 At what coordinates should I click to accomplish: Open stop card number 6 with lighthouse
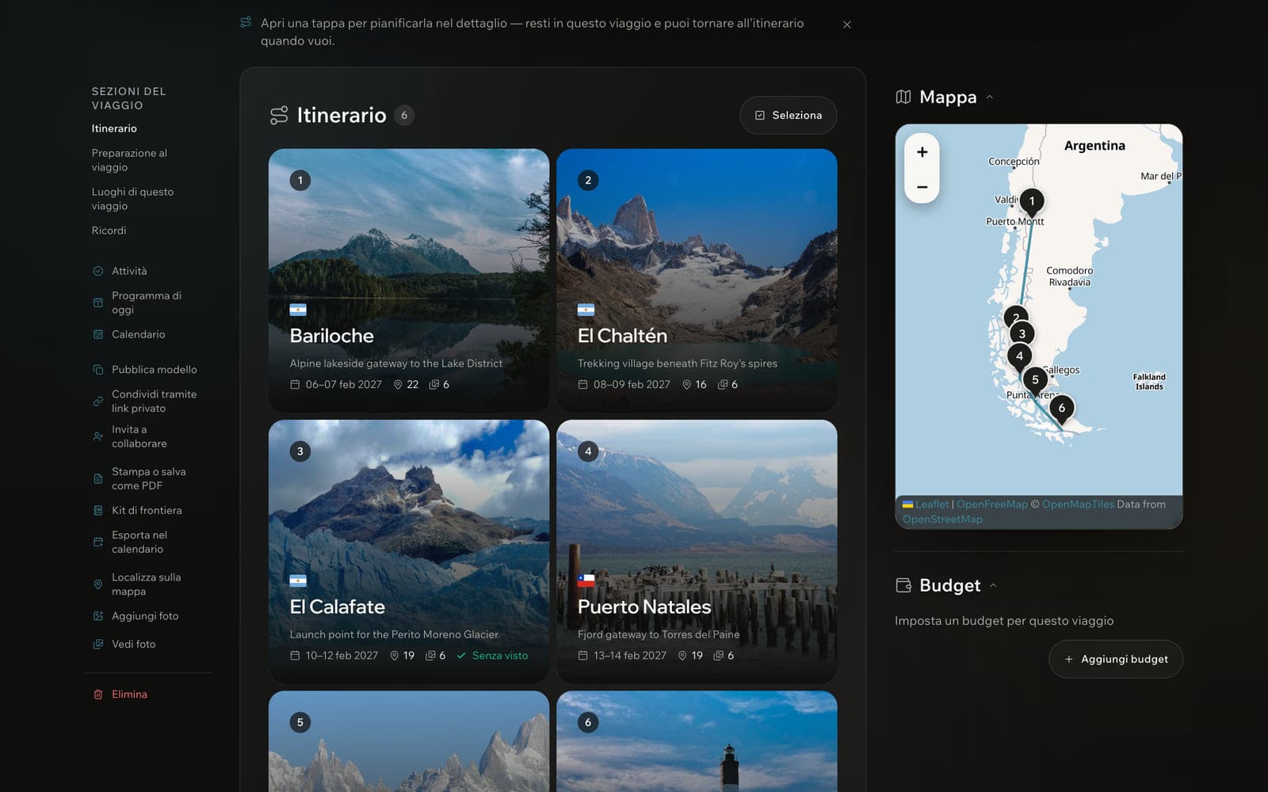[697, 741]
